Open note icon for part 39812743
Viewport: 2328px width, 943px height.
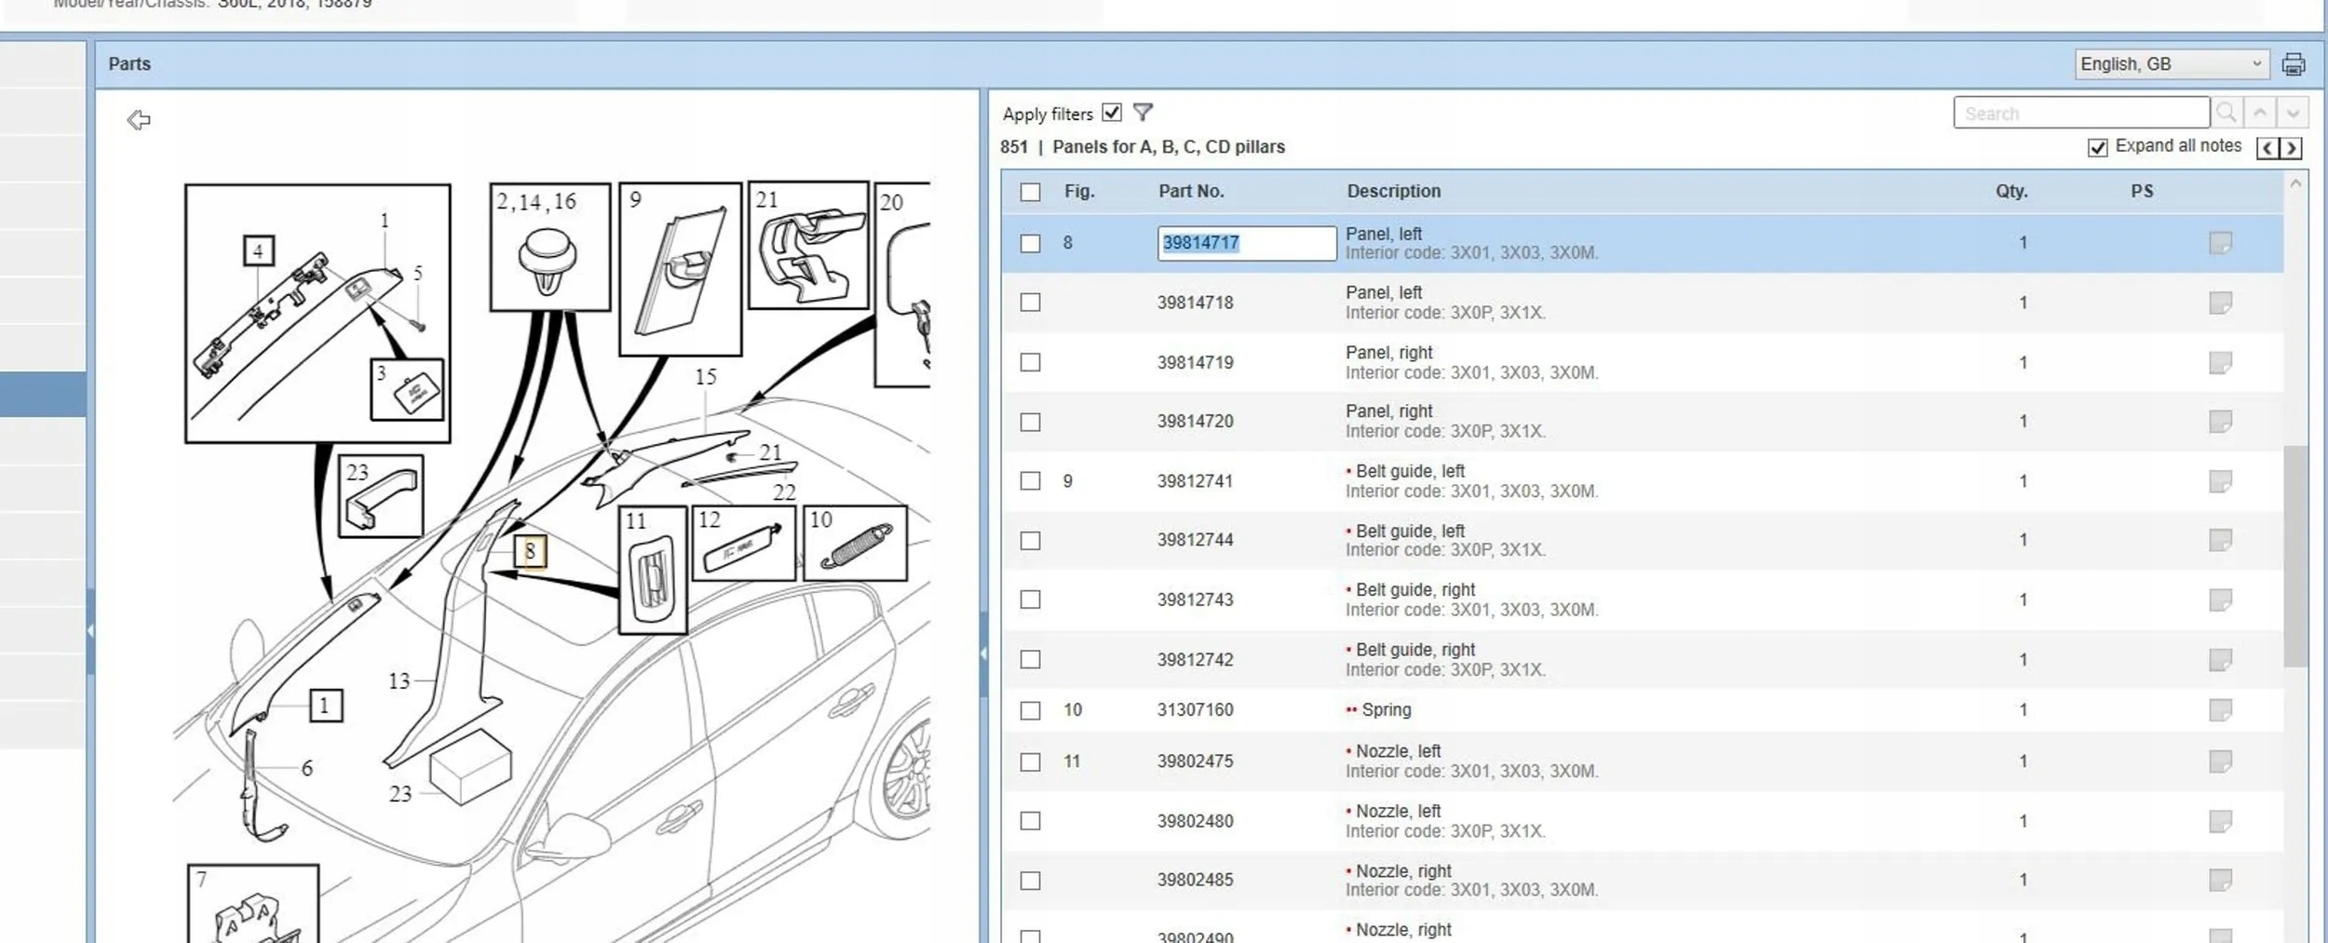coord(2220,599)
